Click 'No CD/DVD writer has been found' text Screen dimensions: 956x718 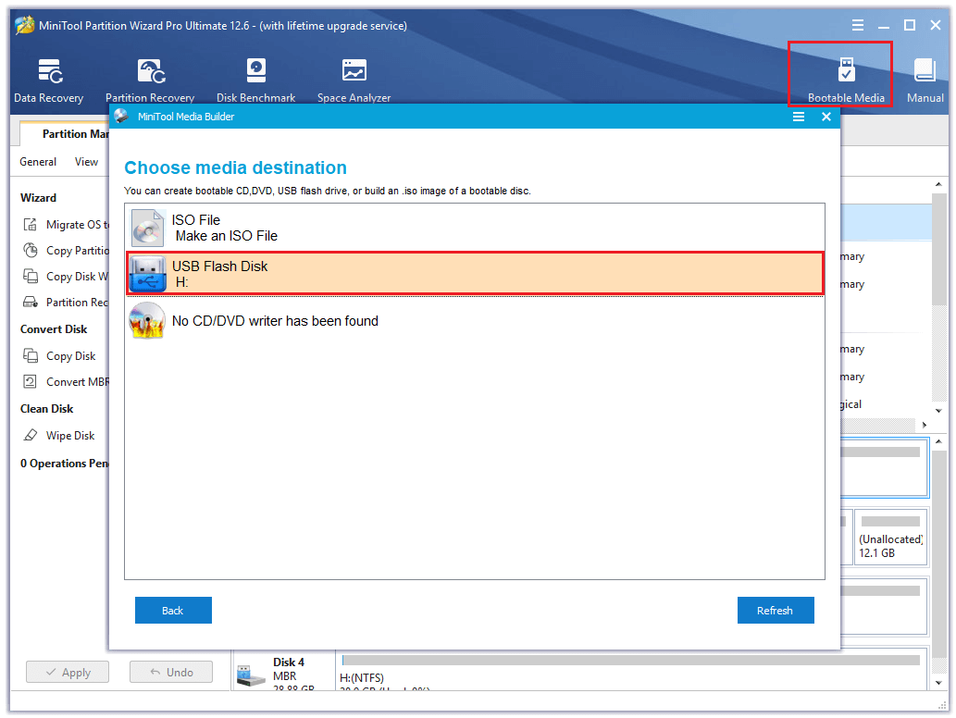pos(275,320)
